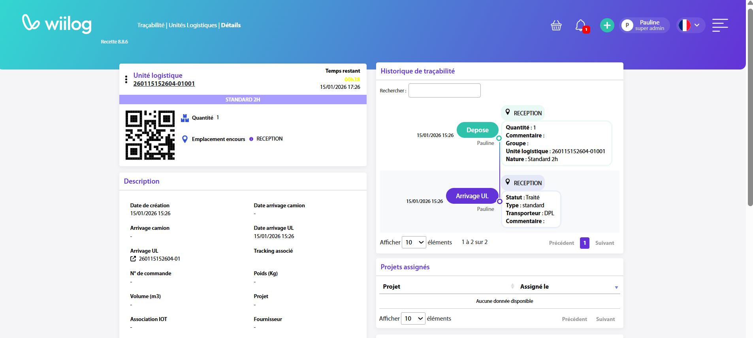Click the logistic unit QR code

pos(150,135)
